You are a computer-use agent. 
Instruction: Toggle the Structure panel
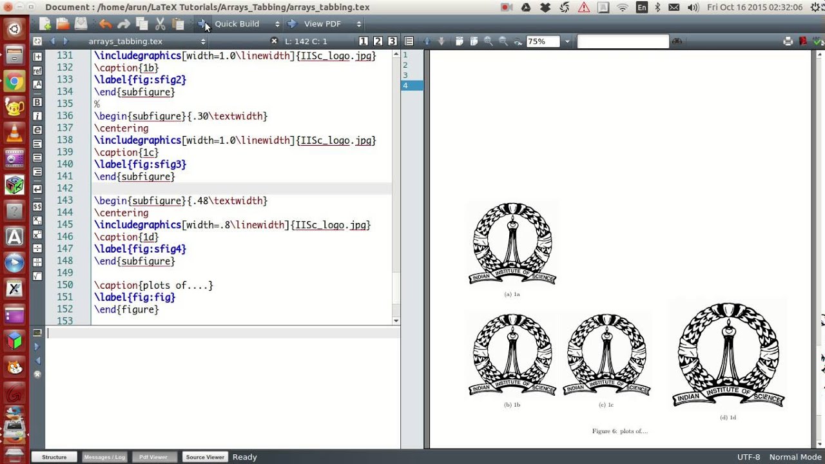point(54,457)
